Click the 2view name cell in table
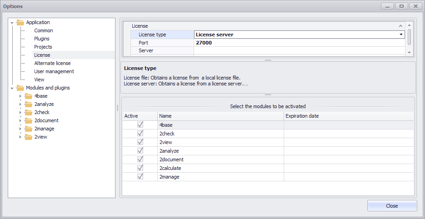 tap(220, 142)
